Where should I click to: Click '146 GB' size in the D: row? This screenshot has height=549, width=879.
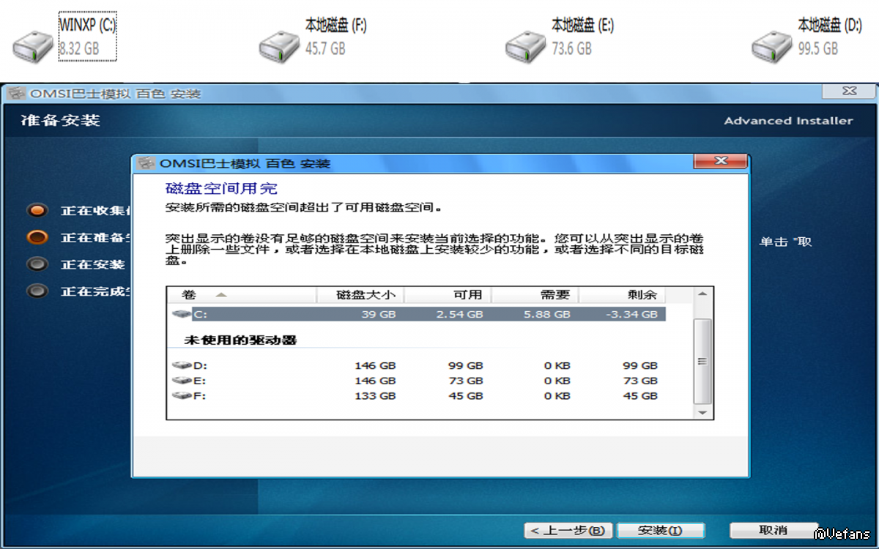[375, 365]
